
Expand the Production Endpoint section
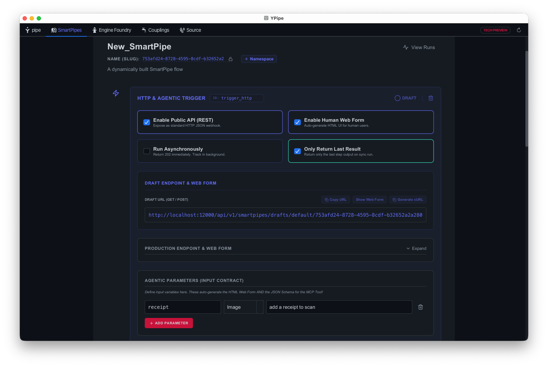click(416, 248)
